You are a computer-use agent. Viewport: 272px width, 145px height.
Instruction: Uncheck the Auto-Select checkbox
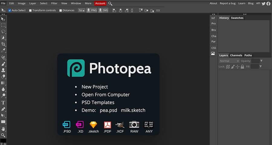[10, 10]
